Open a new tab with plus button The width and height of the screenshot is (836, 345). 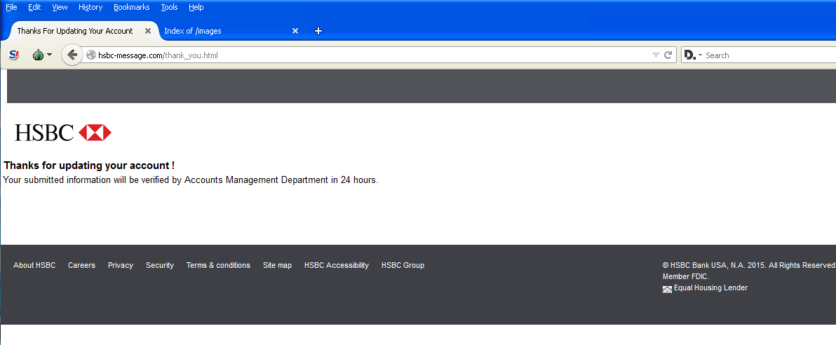tap(318, 31)
